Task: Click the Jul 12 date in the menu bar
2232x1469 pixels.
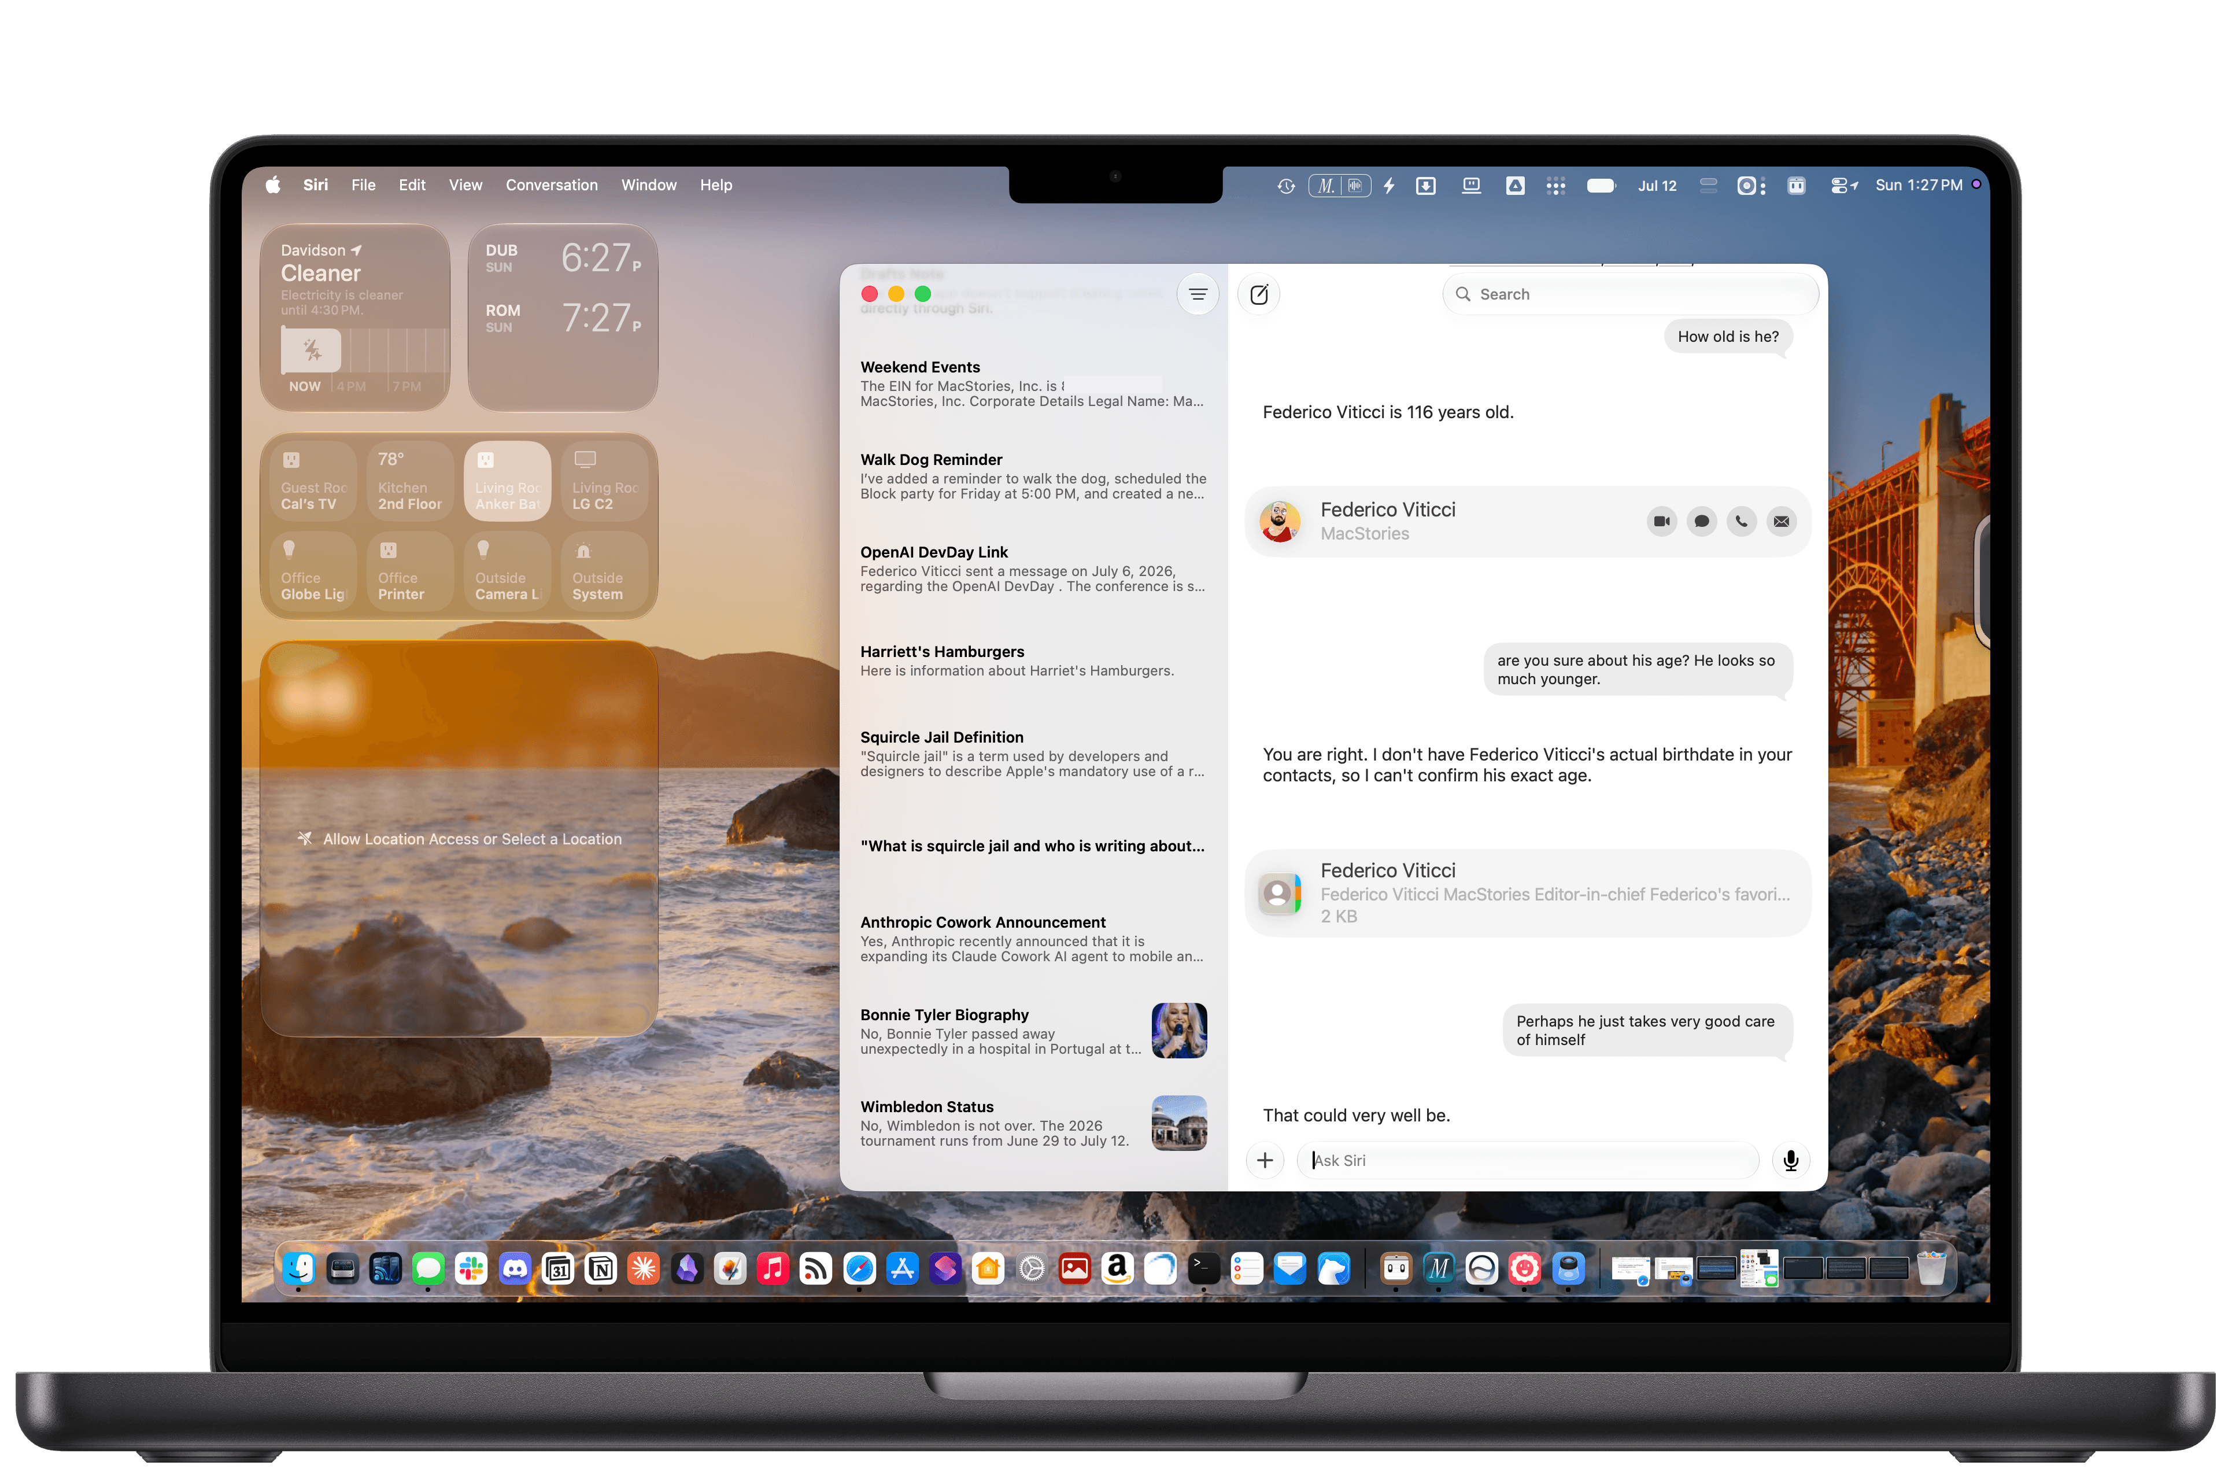Action: click(1656, 186)
